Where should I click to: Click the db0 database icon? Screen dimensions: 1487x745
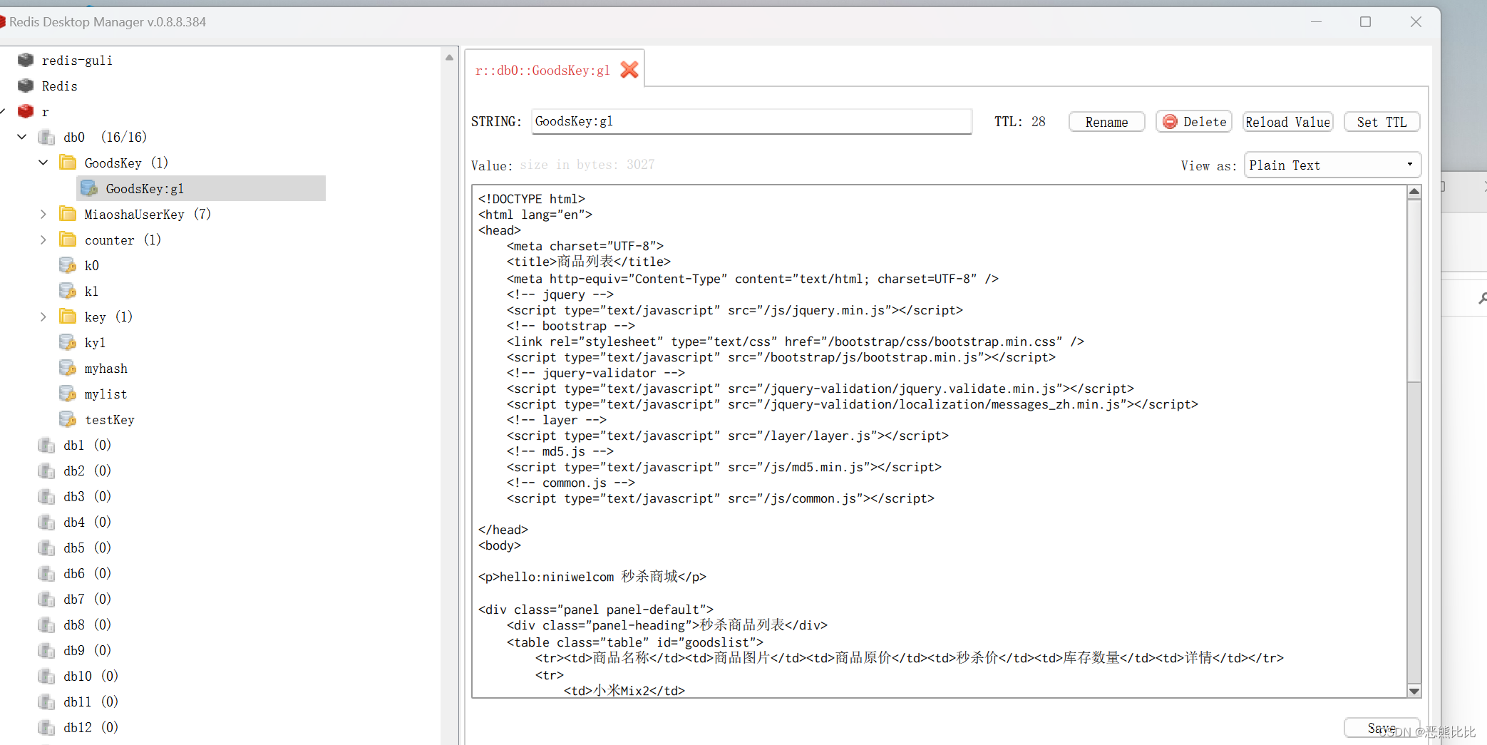point(46,137)
